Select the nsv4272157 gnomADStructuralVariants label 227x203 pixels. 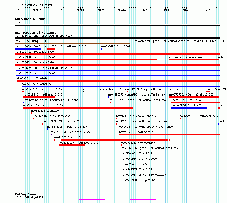pos(138,100)
